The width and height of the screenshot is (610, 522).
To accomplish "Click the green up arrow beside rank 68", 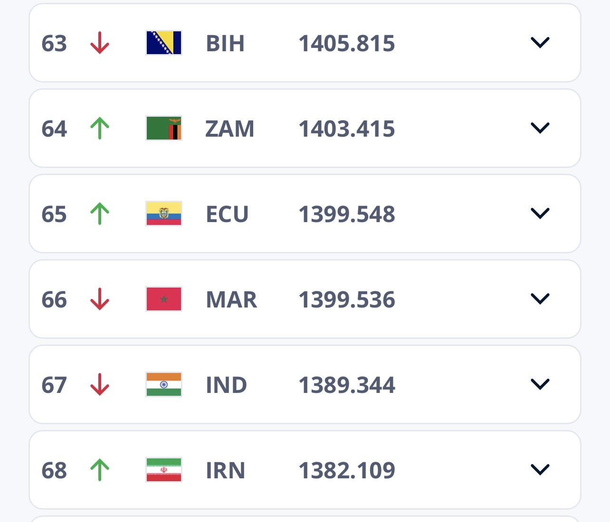I will click(x=100, y=470).
